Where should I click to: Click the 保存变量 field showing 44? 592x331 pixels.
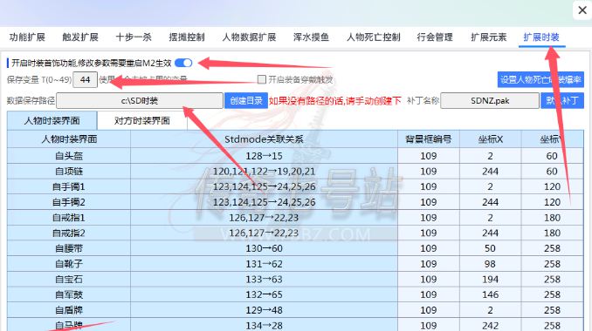[x=85, y=80]
